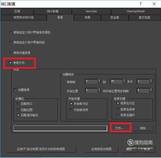The image size is (161, 158).
Task: Select the 背景 tab
Action: point(60,17)
